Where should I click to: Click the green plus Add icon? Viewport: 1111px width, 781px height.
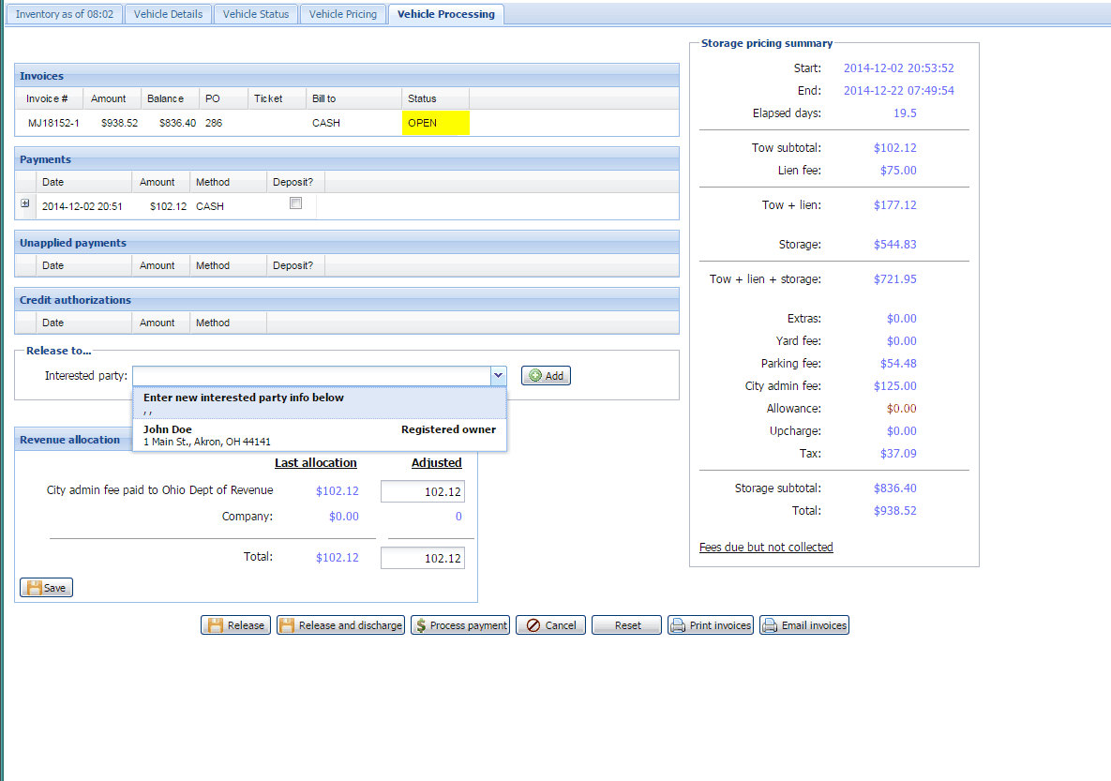point(535,376)
